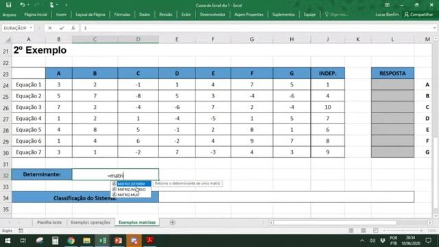Open the Exibir ribbon tab
The width and height of the screenshot is (439, 247).
click(186, 14)
